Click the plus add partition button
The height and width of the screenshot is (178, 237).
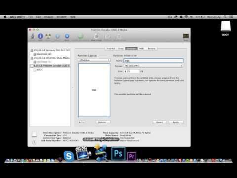(x=80, y=122)
